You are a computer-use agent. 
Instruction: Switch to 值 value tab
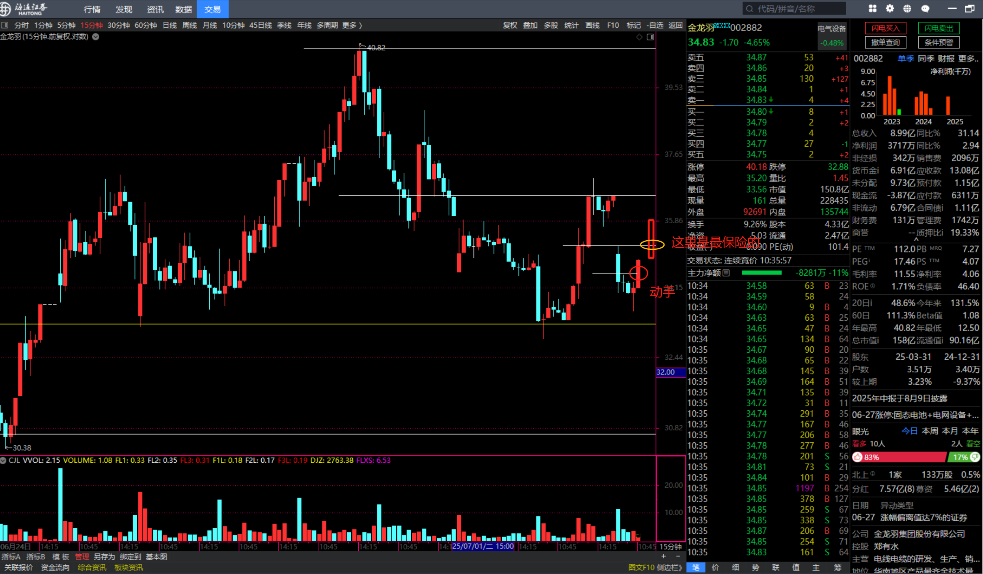[796, 567]
